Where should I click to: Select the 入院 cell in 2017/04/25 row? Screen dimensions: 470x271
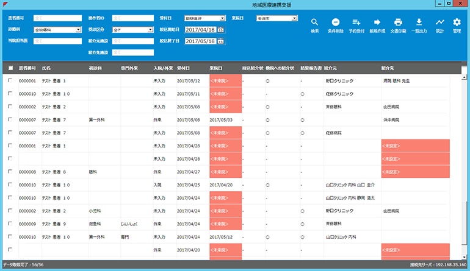[x=157, y=185]
